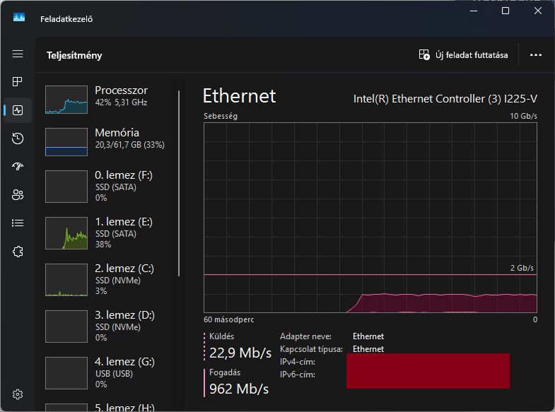Open the App history page icon
Viewport: 555px width, 412px height.
[18, 139]
